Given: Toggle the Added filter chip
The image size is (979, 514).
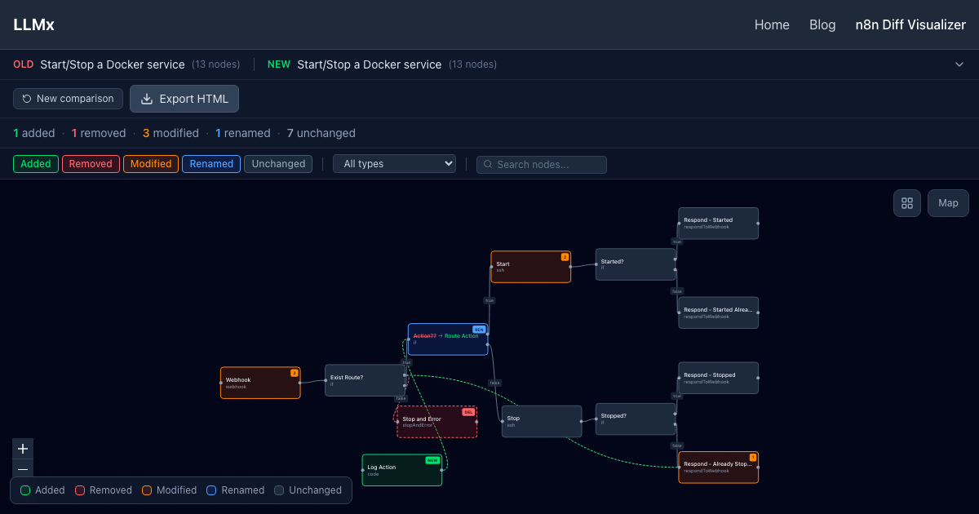Looking at the screenshot, I should [x=36, y=164].
